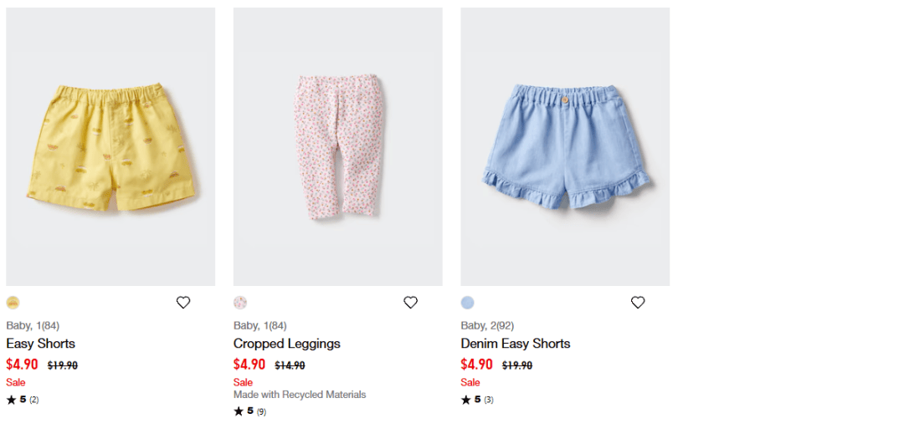View Denim Easy Shorts star rating icon

click(465, 400)
